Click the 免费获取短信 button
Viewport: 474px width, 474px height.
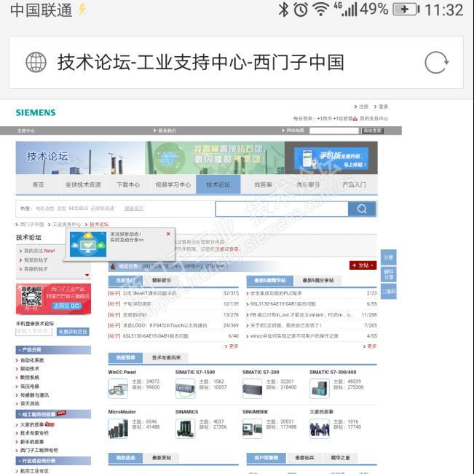click(73, 332)
